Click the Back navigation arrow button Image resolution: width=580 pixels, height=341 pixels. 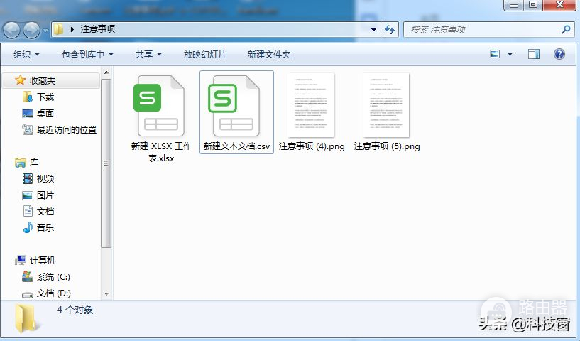[x=12, y=30]
